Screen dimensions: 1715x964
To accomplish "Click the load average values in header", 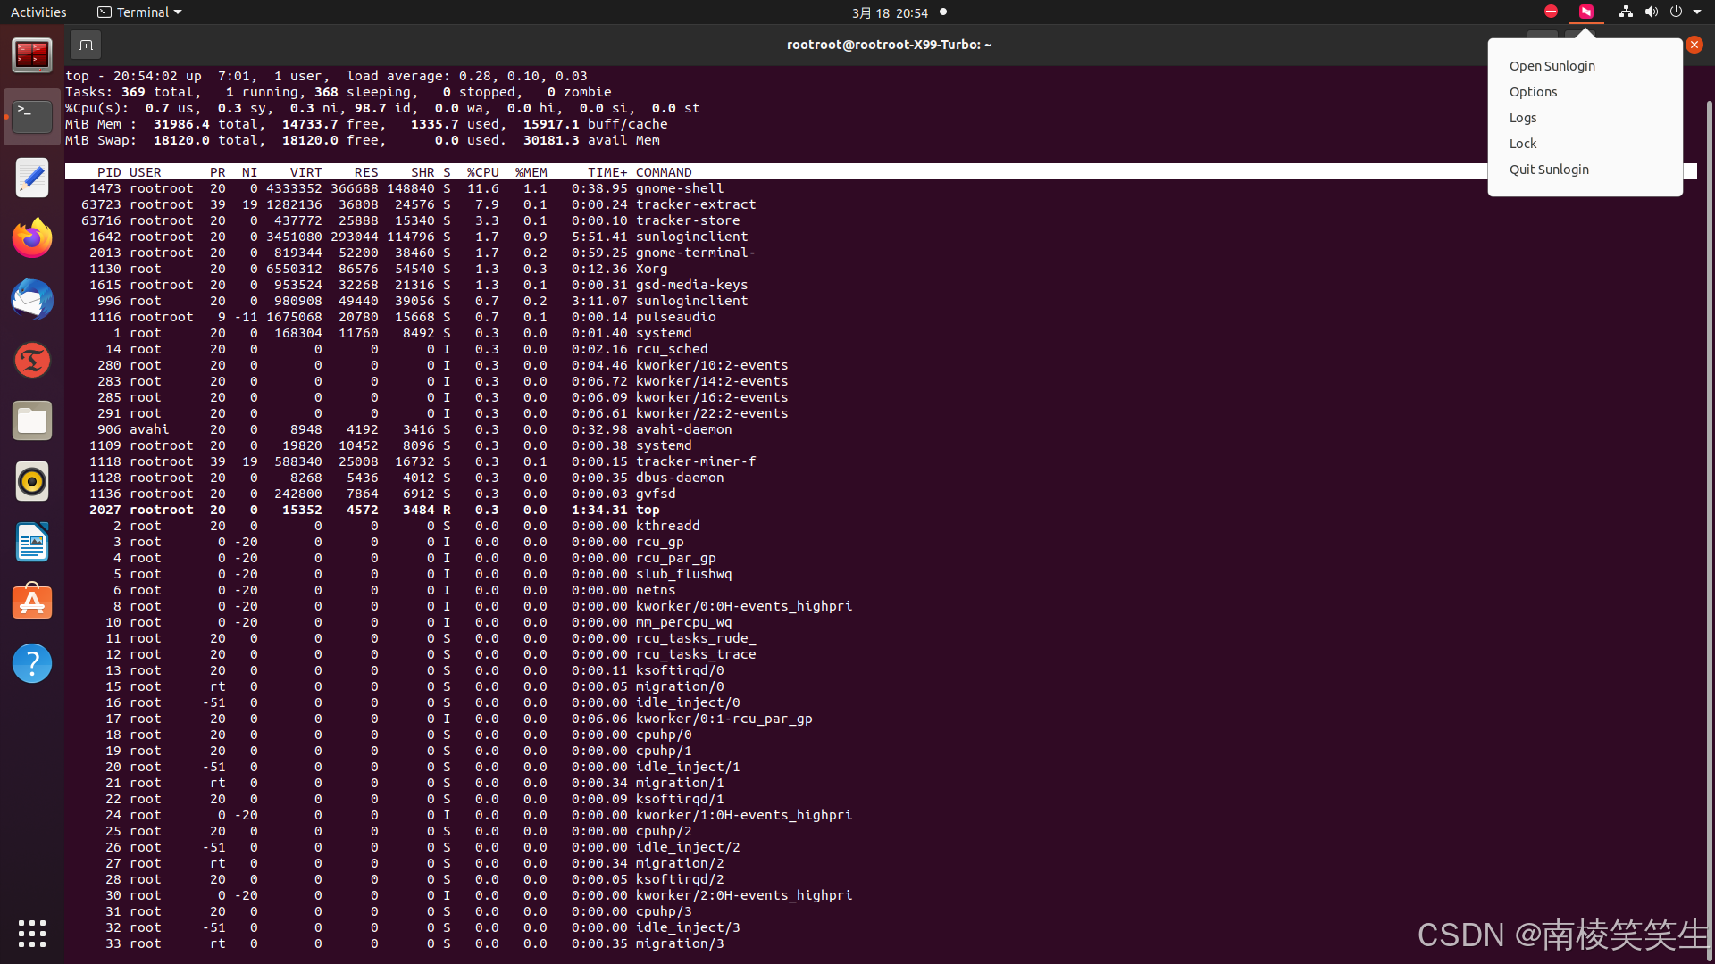I will (523, 76).
